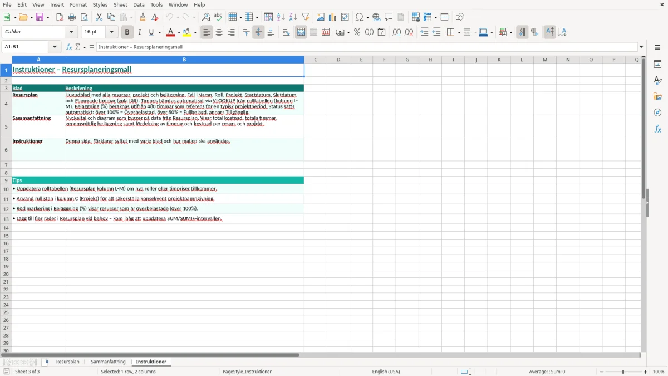Click the Print icon

pyautogui.click(x=72, y=17)
